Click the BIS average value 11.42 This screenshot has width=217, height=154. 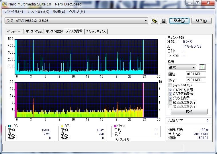pyautogui.click(x=100, y=130)
